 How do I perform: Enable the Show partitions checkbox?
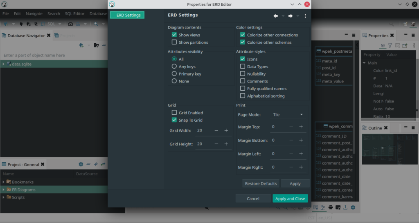click(174, 42)
